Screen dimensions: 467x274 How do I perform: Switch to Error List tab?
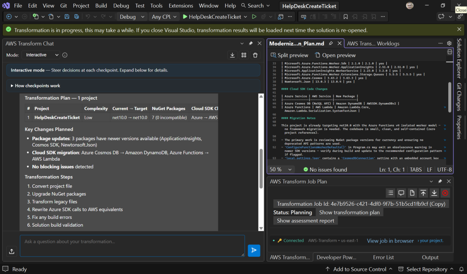[x=383, y=257]
